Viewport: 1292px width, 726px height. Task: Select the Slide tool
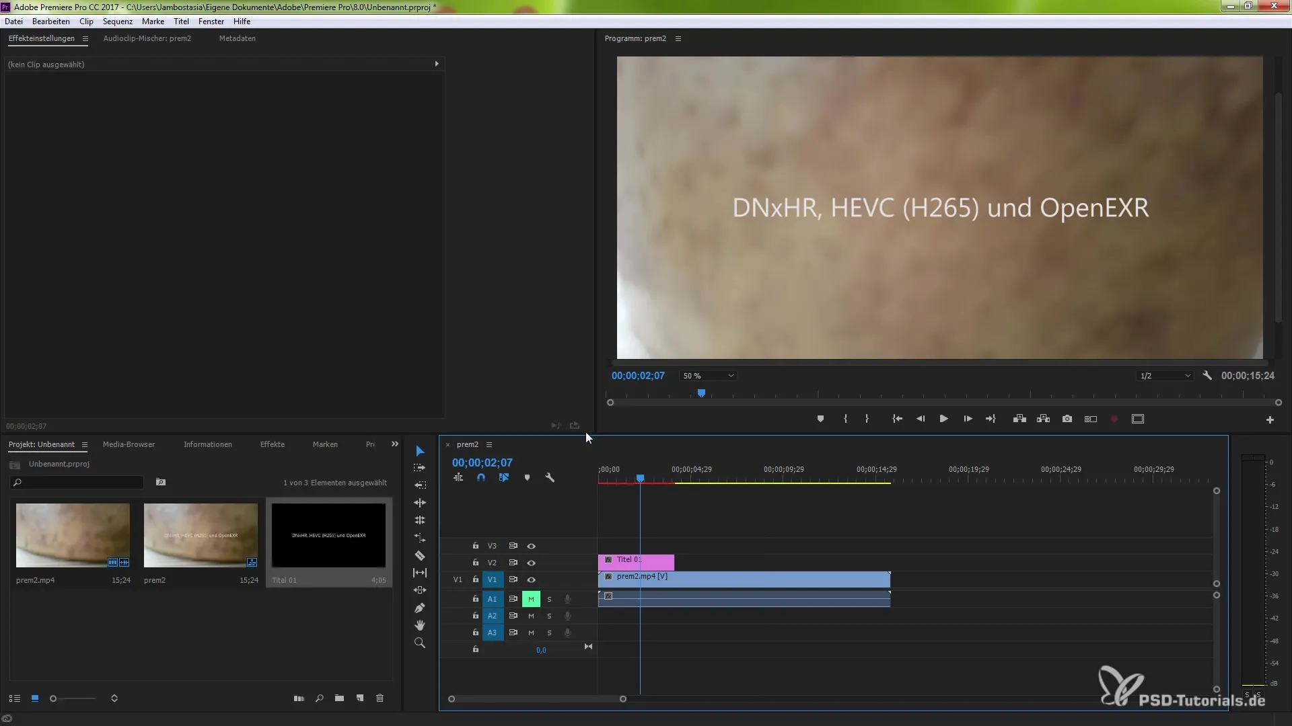click(420, 590)
